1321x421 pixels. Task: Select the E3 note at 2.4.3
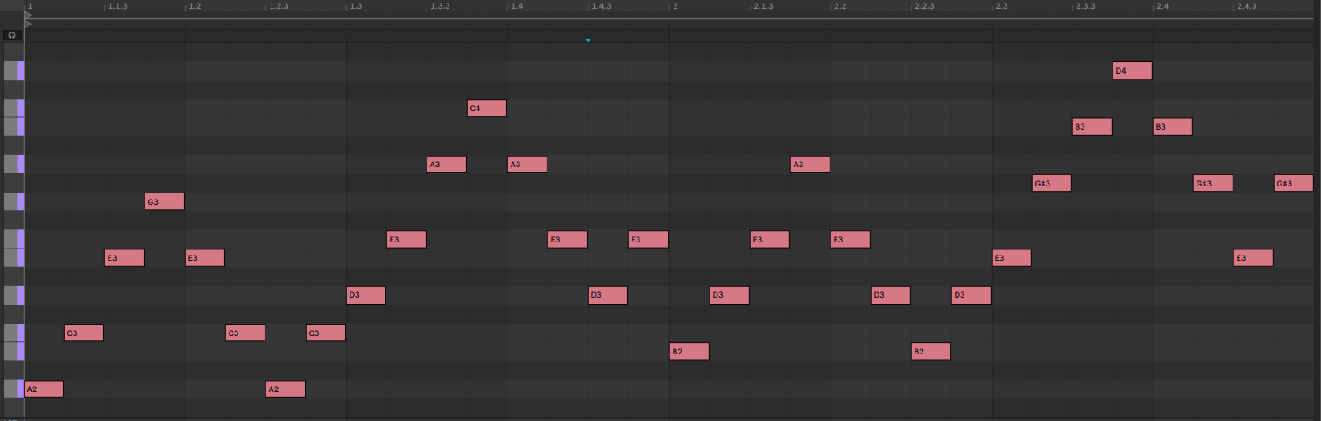pyautogui.click(x=1254, y=257)
